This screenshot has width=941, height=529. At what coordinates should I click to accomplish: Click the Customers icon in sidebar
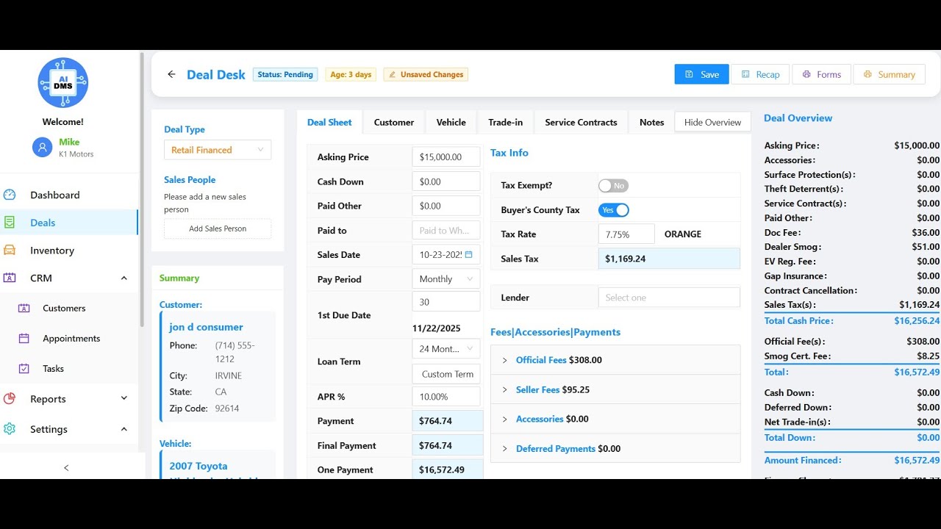(24, 309)
